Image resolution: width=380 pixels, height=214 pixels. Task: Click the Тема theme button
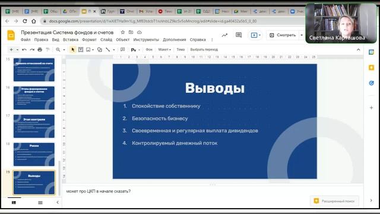[180, 49]
